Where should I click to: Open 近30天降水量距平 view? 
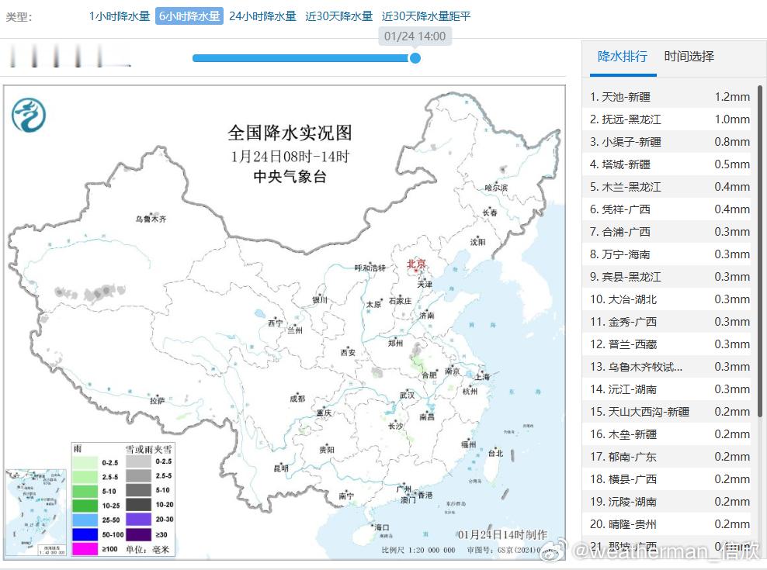[426, 16]
